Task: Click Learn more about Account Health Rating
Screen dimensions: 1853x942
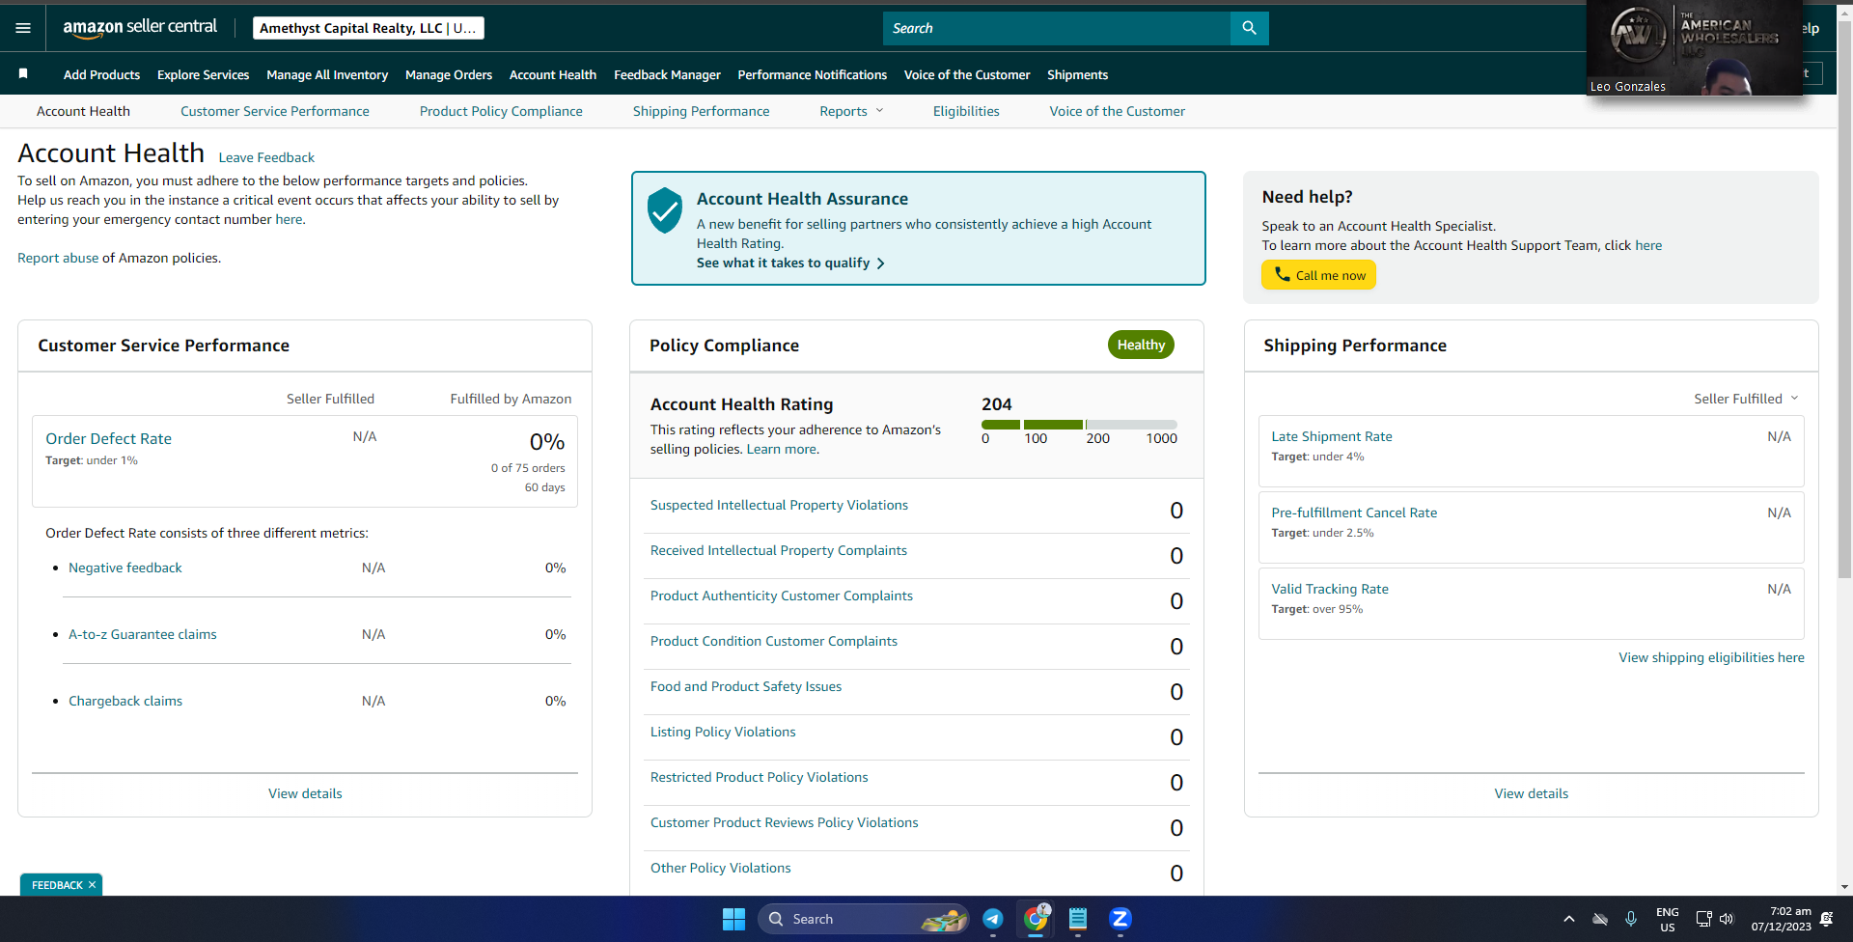Action: [781, 449]
